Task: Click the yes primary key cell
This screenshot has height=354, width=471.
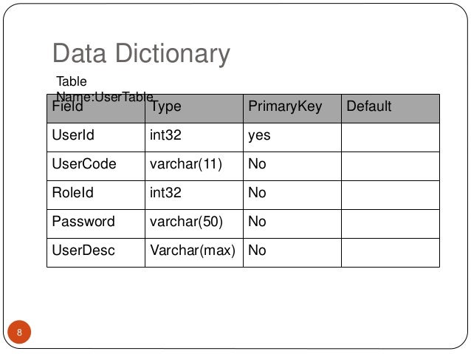Action: click(x=292, y=137)
